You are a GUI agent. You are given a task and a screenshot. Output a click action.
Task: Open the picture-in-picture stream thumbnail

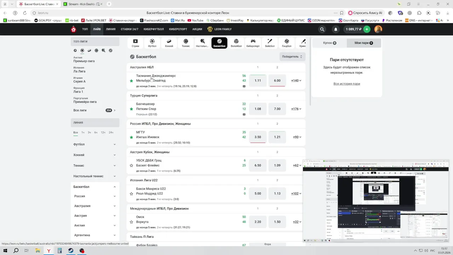pyautogui.click(x=376, y=201)
